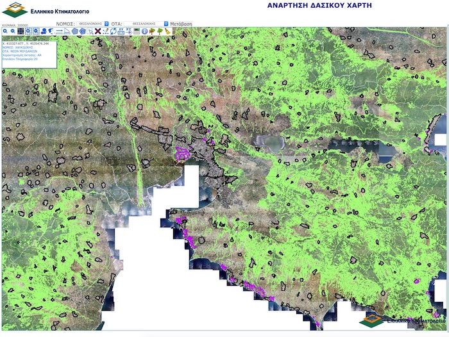Activate the measure distance line tool
This screenshot has height=337, width=449.
[59, 31]
